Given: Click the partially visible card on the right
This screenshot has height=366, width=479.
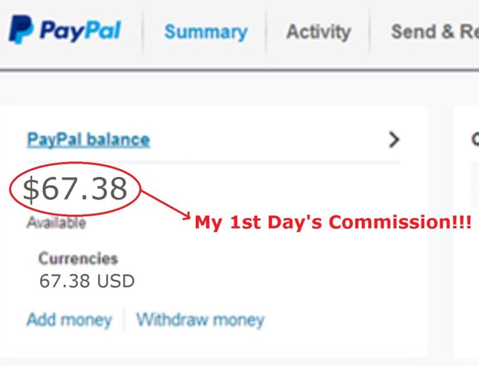Looking at the screenshot, I should coord(467,232).
